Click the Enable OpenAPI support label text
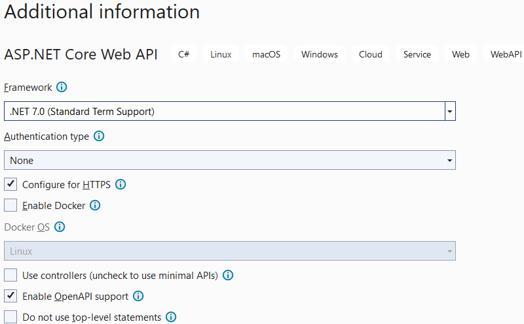Image resolution: width=524 pixels, height=324 pixels. tap(75, 297)
